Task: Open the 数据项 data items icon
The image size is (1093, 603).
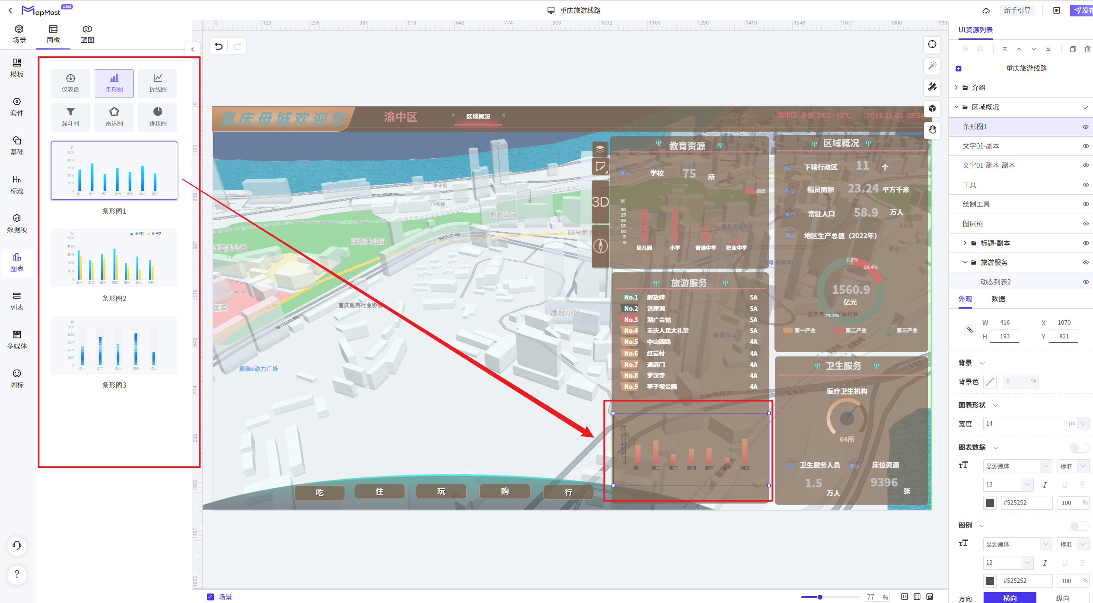Action: click(x=17, y=223)
